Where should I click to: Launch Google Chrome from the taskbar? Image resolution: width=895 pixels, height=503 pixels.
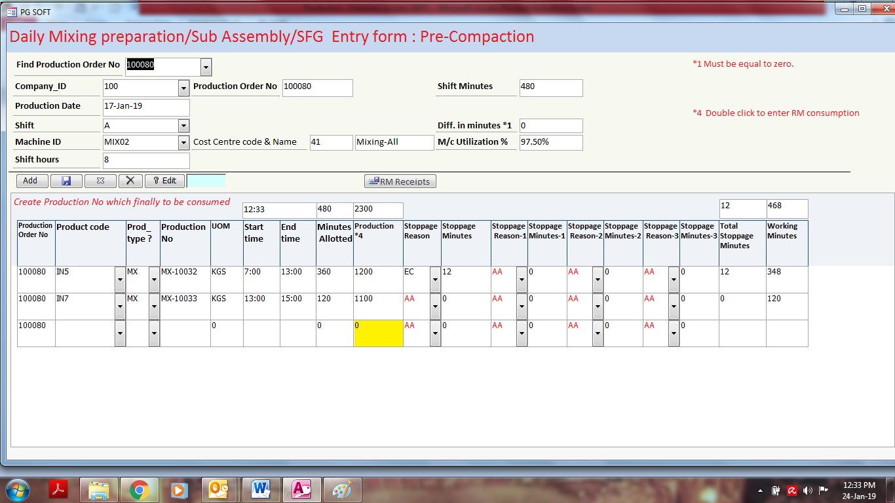[139, 490]
